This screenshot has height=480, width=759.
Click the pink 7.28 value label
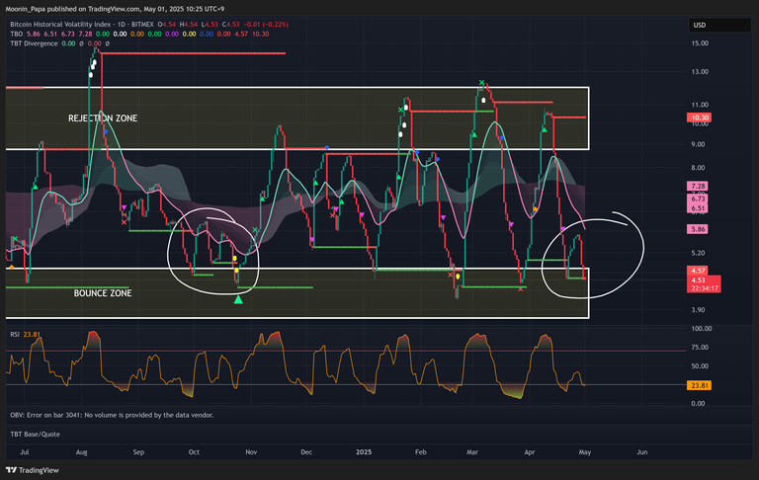coord(697,187)
